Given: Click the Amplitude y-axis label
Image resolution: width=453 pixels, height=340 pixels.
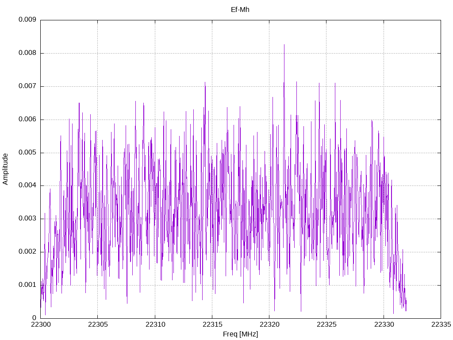Looking at the screenshot, I should [5, 169].
